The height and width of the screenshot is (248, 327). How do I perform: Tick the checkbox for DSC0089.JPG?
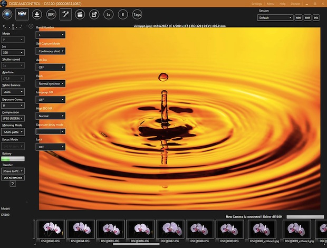(x=217, y=241)
